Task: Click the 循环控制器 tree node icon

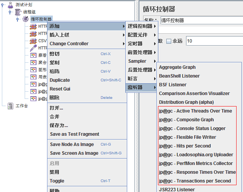Action: (x=25, y=19)
